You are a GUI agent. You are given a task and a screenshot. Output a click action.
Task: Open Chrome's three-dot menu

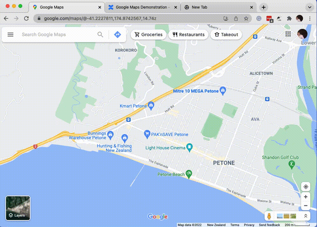pos(310,19)
